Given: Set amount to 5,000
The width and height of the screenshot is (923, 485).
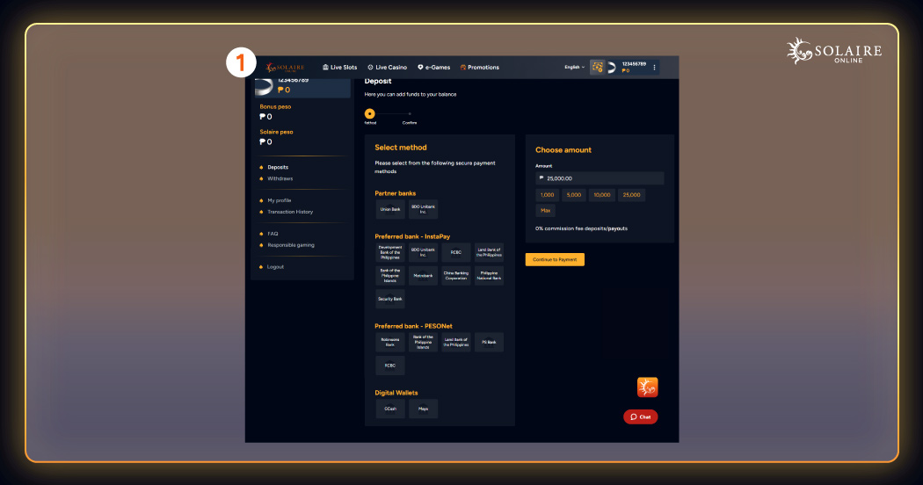Looking at the screenshot, I should (x=574, y=195).
